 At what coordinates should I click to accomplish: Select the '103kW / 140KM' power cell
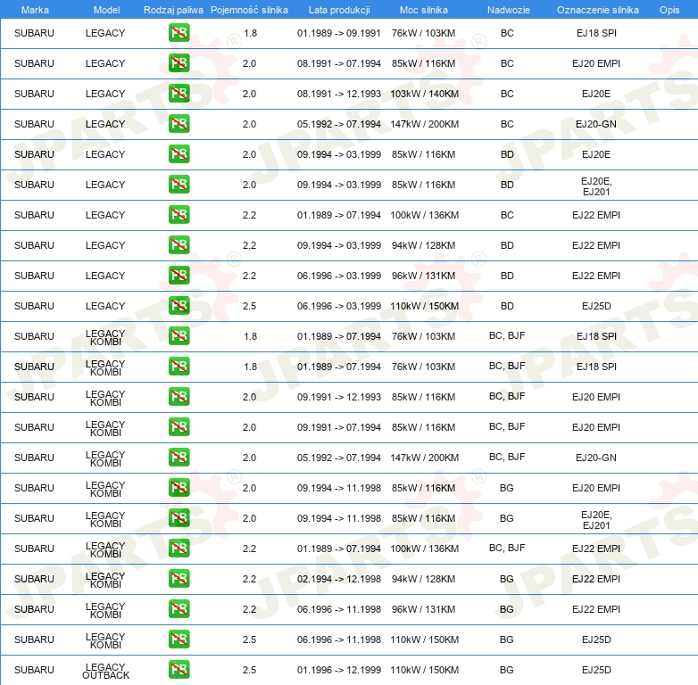(424, 94)
